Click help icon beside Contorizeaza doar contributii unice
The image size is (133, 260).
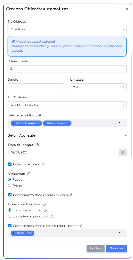click(72, 195)
